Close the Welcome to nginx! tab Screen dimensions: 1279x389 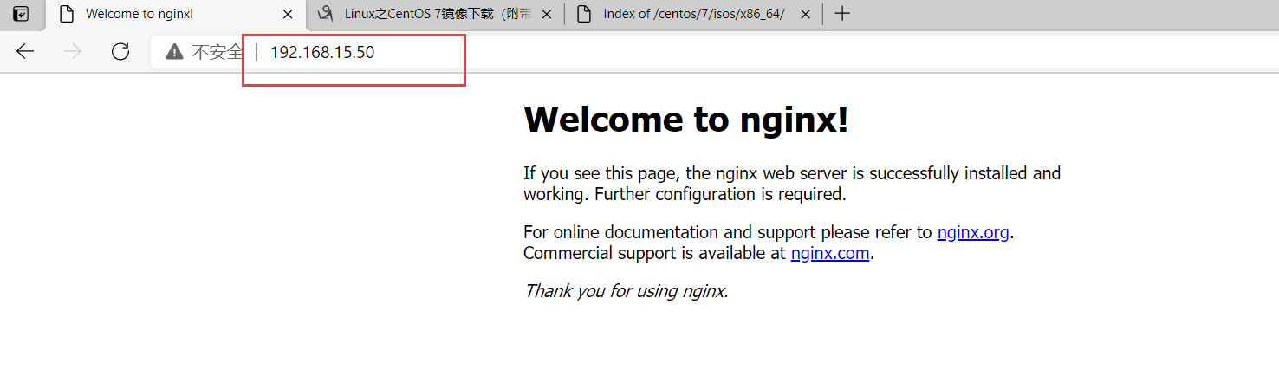point(289,14)
